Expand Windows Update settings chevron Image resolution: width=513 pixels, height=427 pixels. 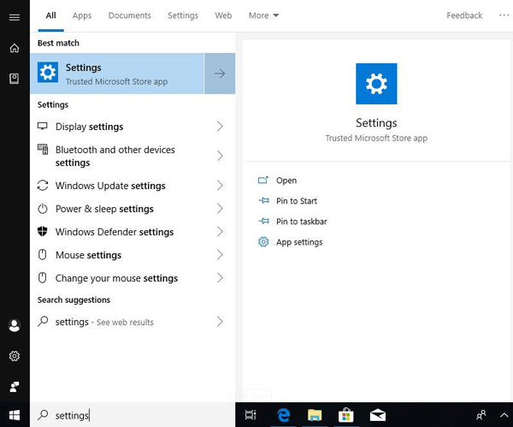(x=220, y=186)
